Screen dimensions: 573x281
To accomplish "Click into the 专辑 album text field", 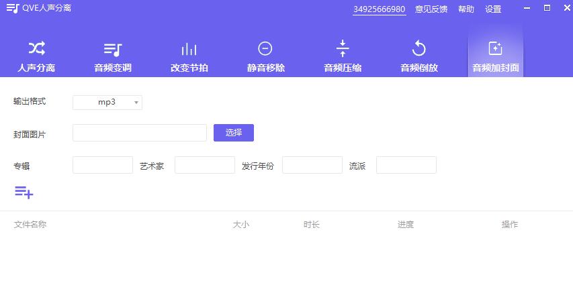I will point(102,165).
